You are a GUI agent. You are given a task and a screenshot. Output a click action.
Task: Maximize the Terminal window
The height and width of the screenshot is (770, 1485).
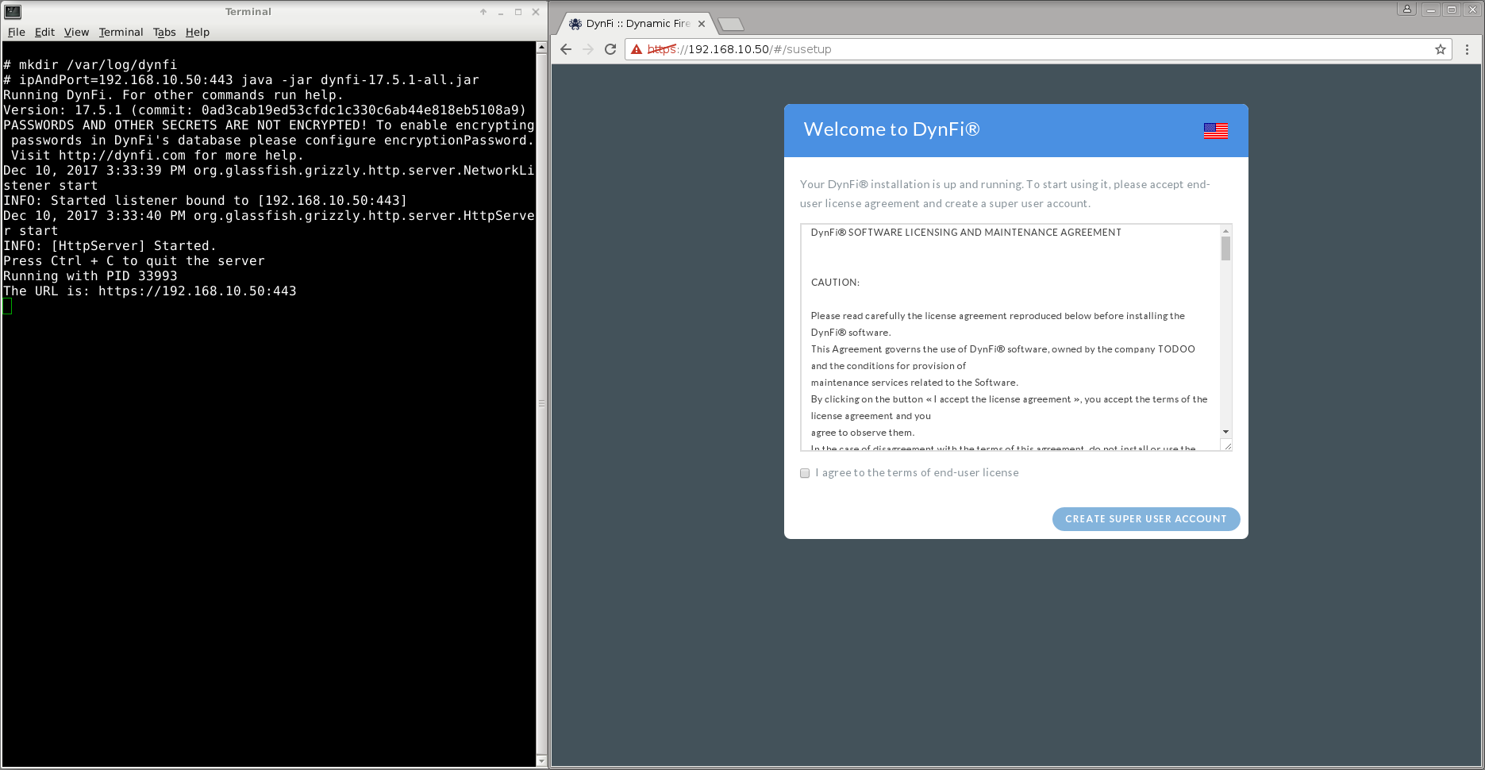click(518, 12)
